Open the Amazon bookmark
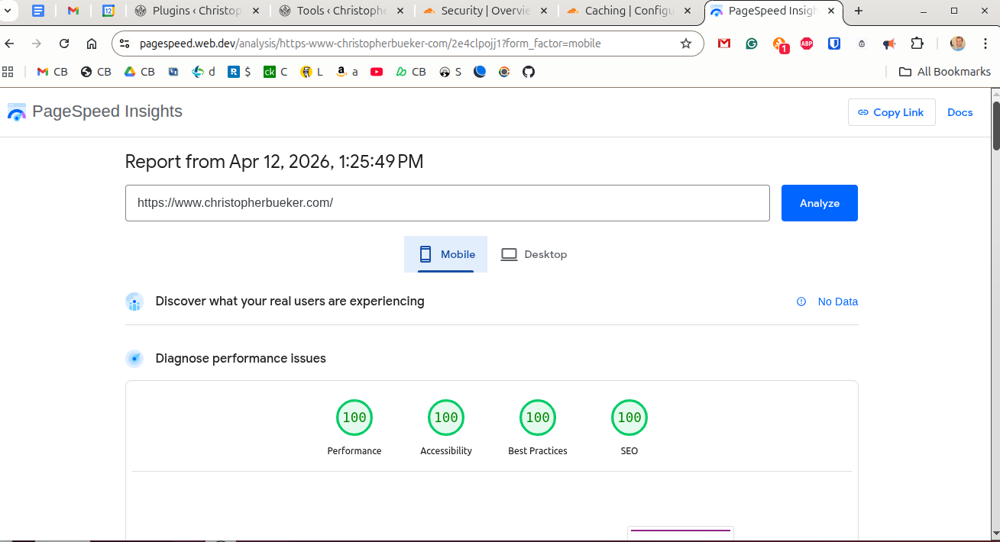The image size is (1000, 542). click(348, 72)
